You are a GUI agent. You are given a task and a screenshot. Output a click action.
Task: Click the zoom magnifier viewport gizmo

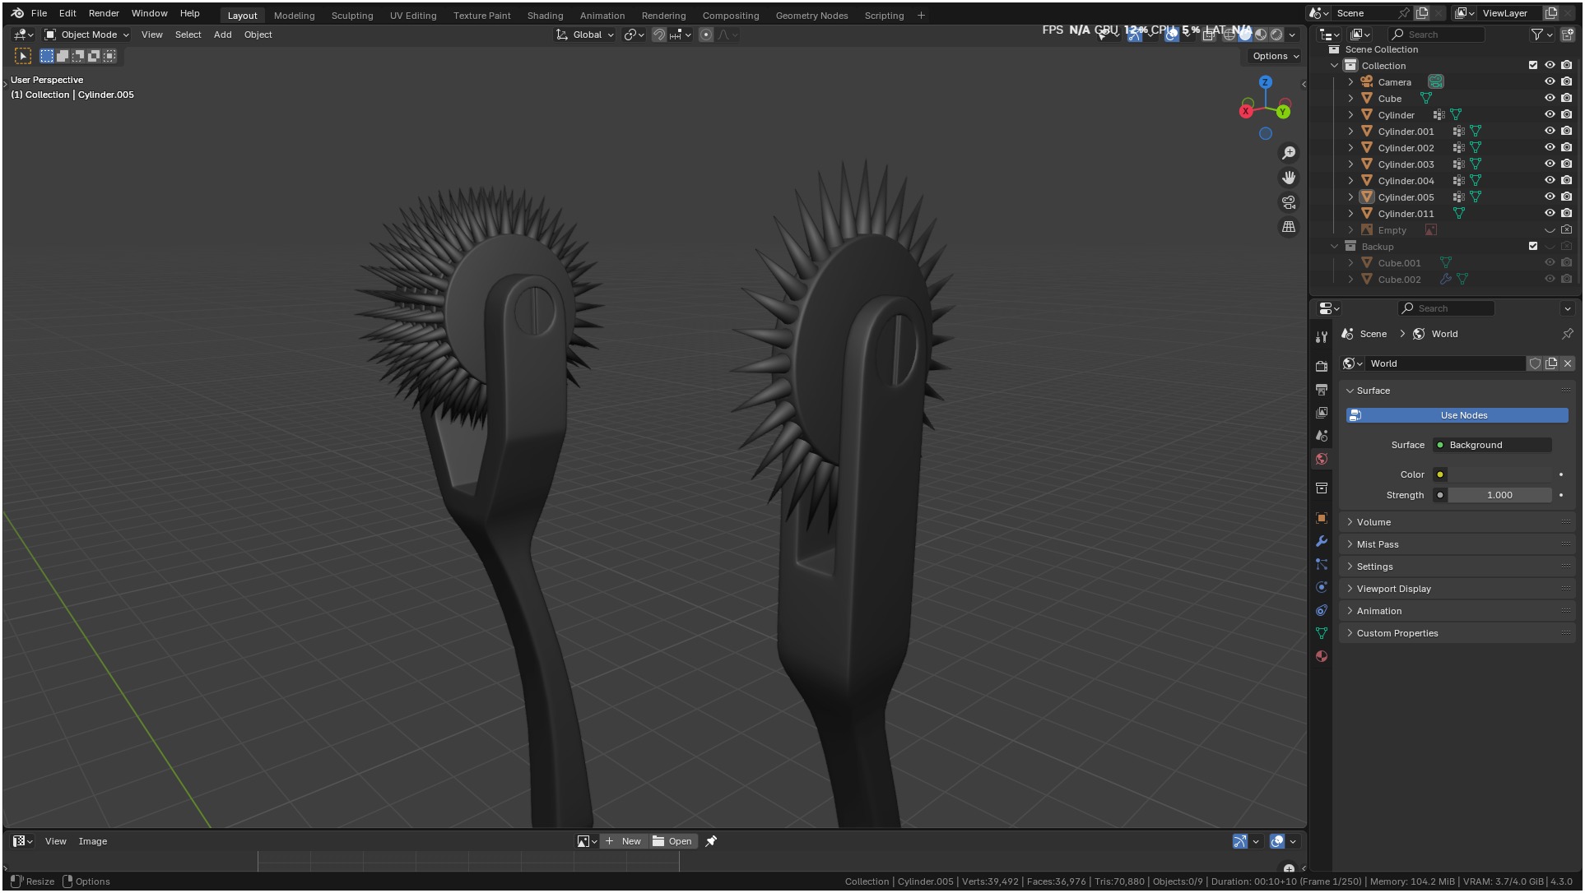1289,153
